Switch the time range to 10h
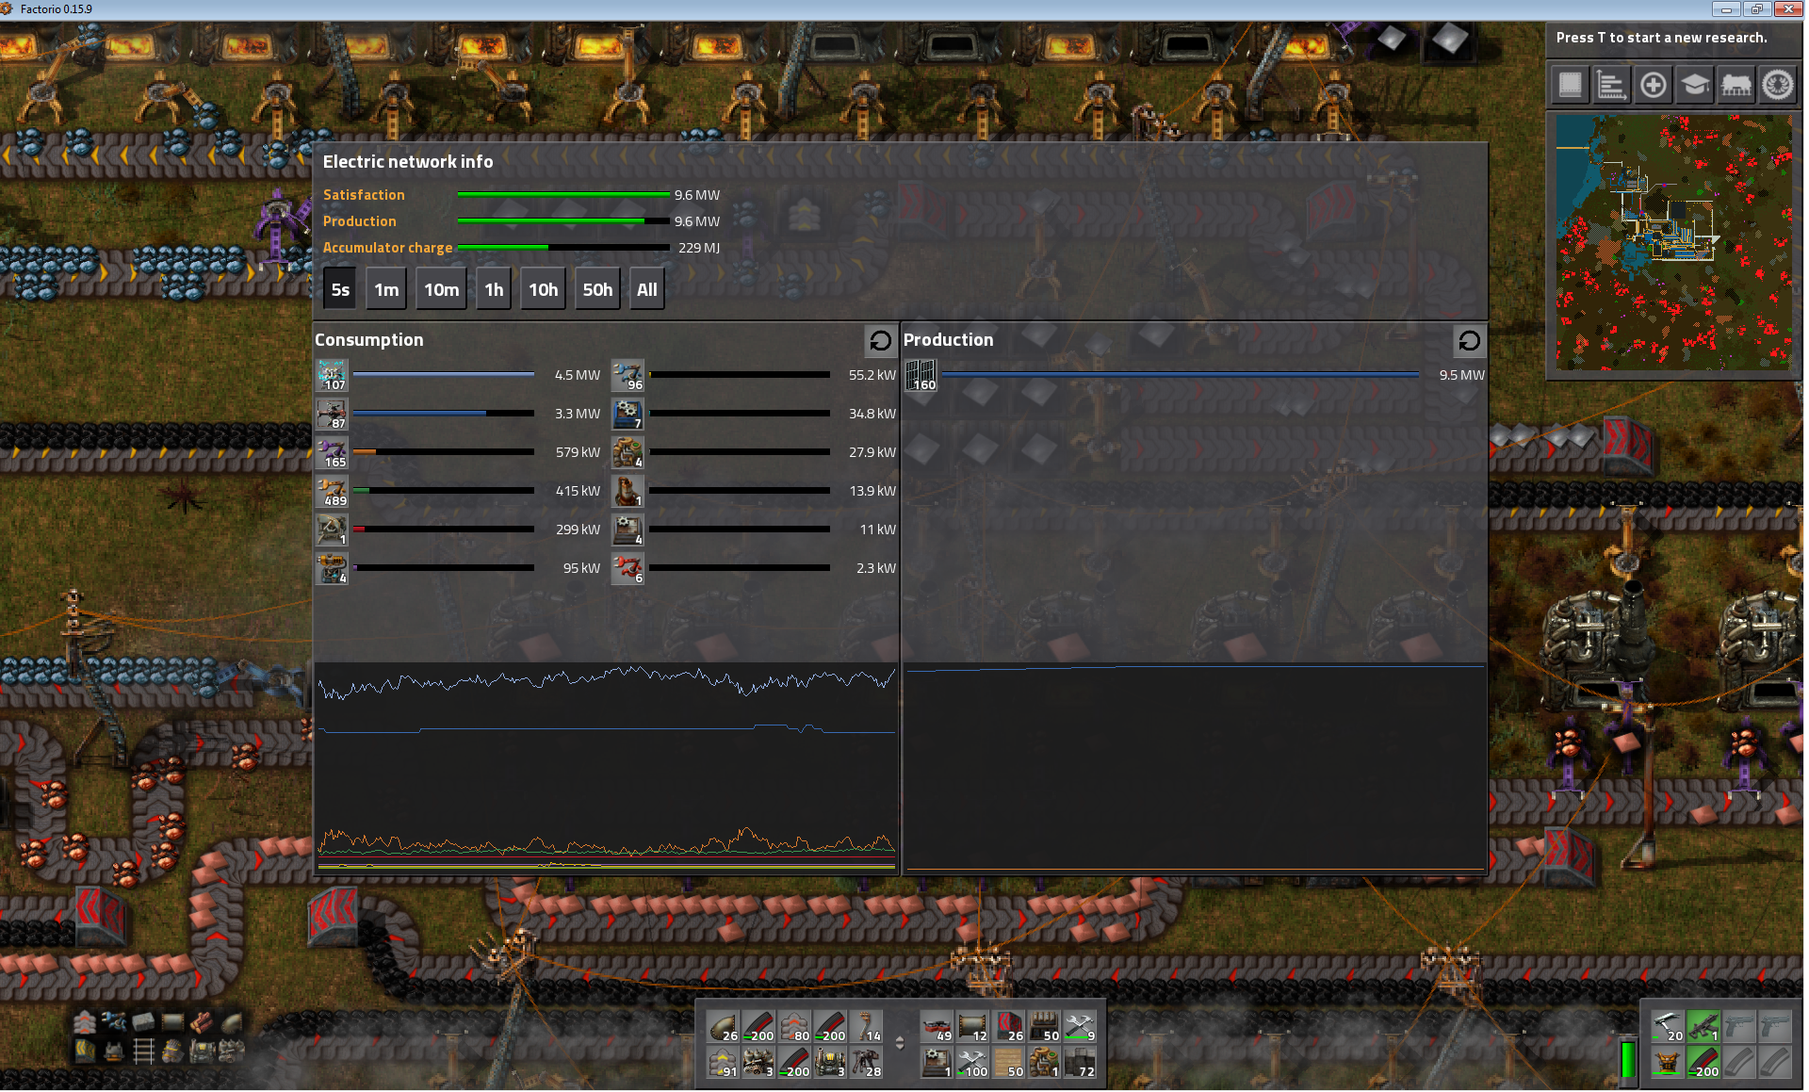The width and height of the screenshot is (1809, 1092). click(543, 289)
